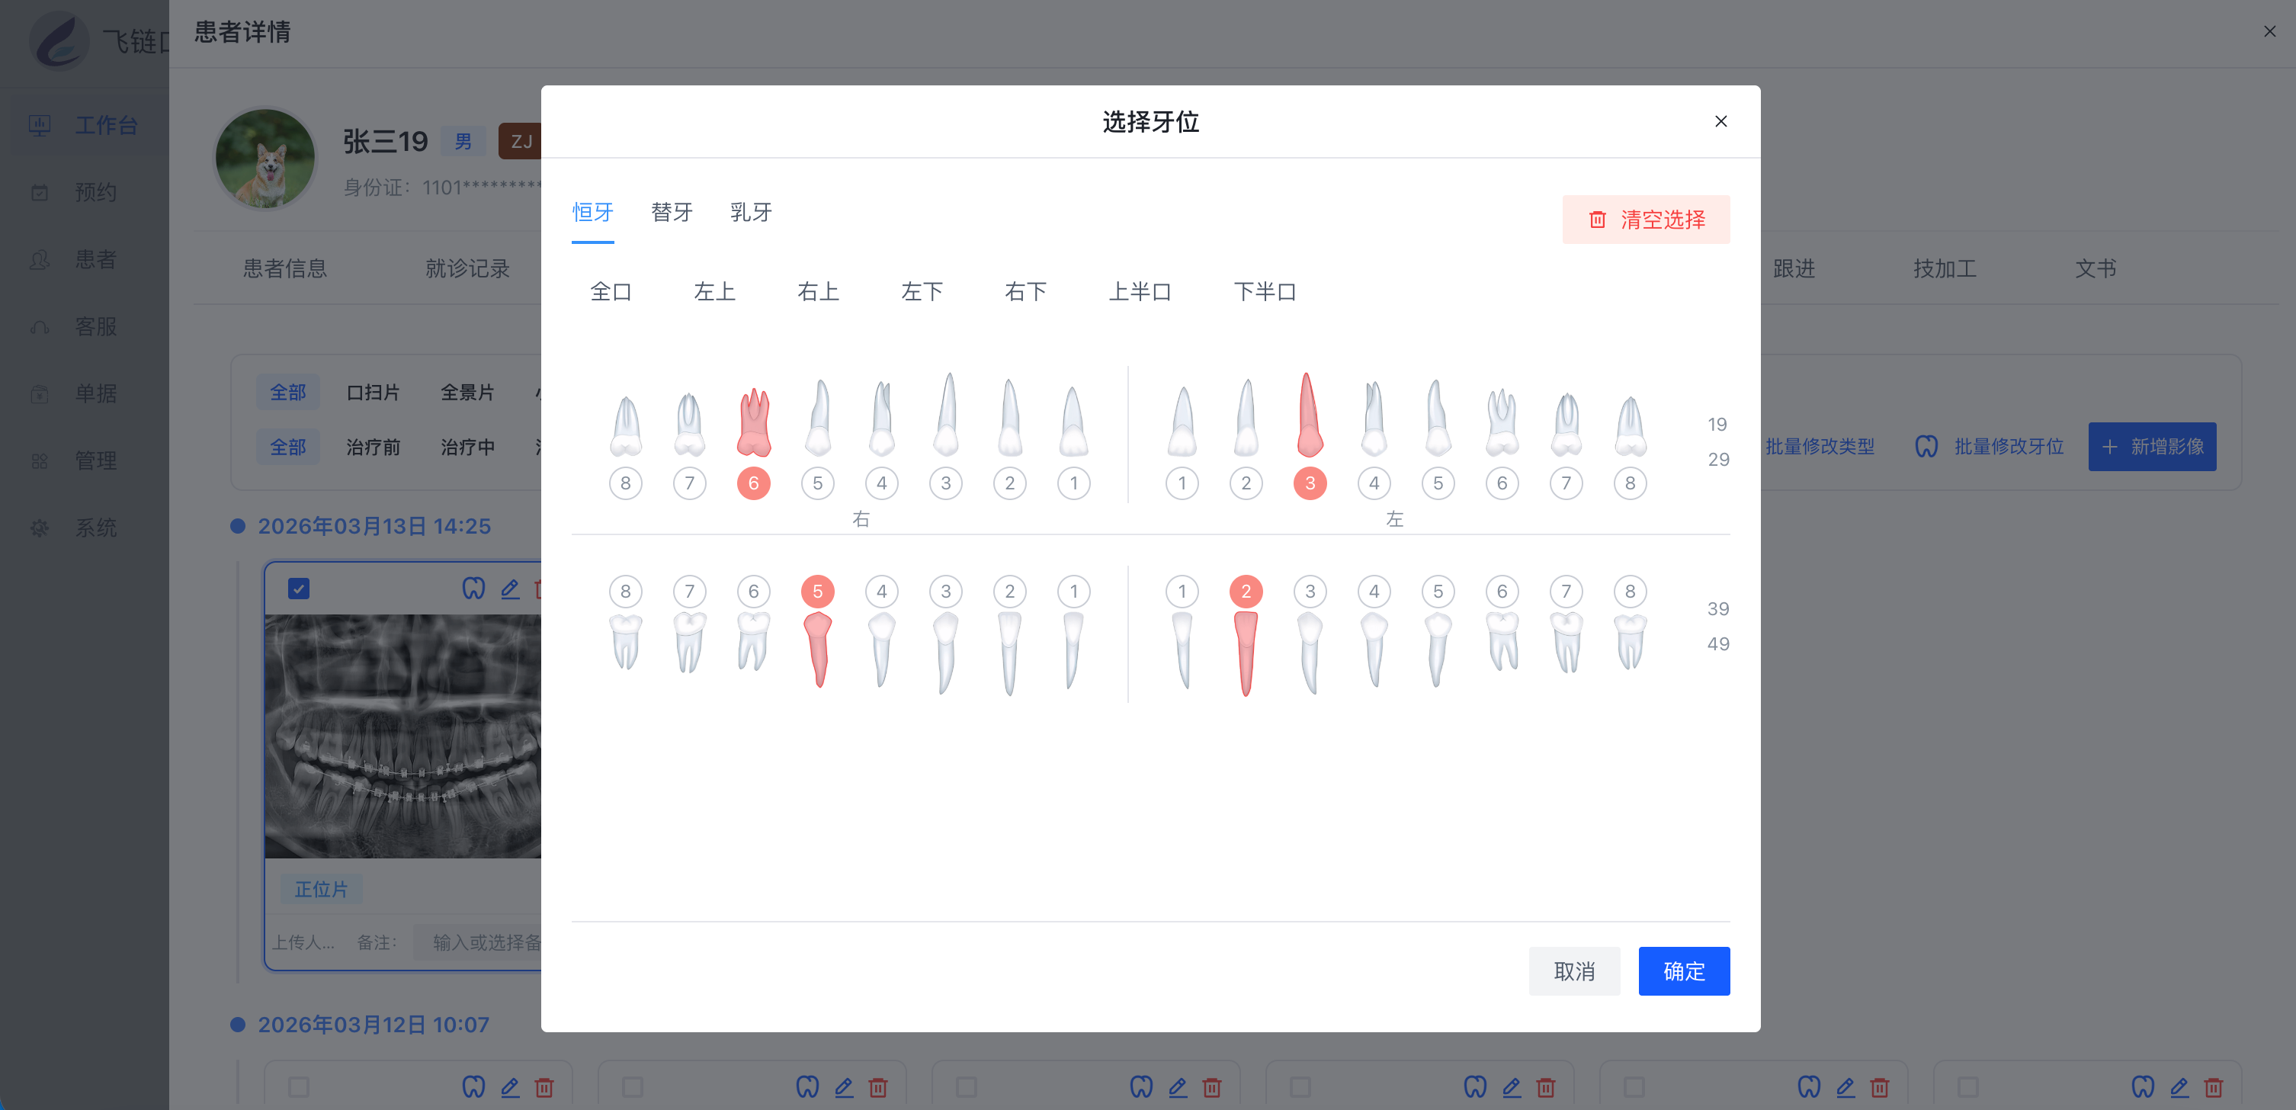Select upper left tooth 6 image
Viewport: 2296px width, 1110px height.
(1502, 422)
